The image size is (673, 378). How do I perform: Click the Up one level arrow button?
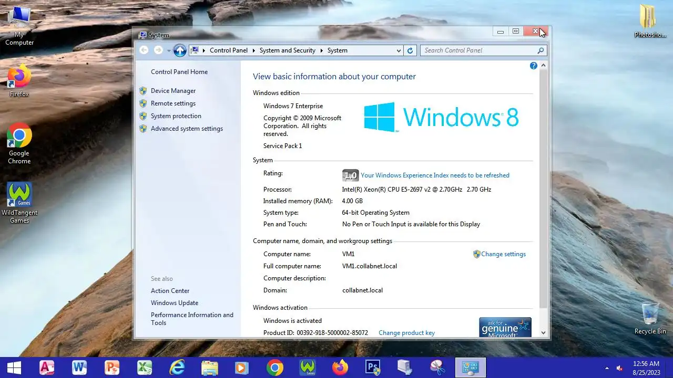[180, 50]
